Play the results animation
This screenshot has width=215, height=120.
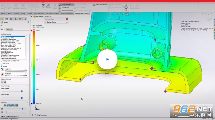click(5, 105)
